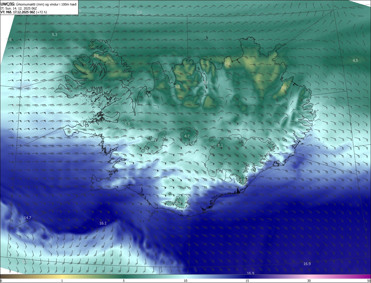
Task: Click the initial time line 'IT: Sun. 14. 12. 2025 06Z'
Action: pos(19,8)
